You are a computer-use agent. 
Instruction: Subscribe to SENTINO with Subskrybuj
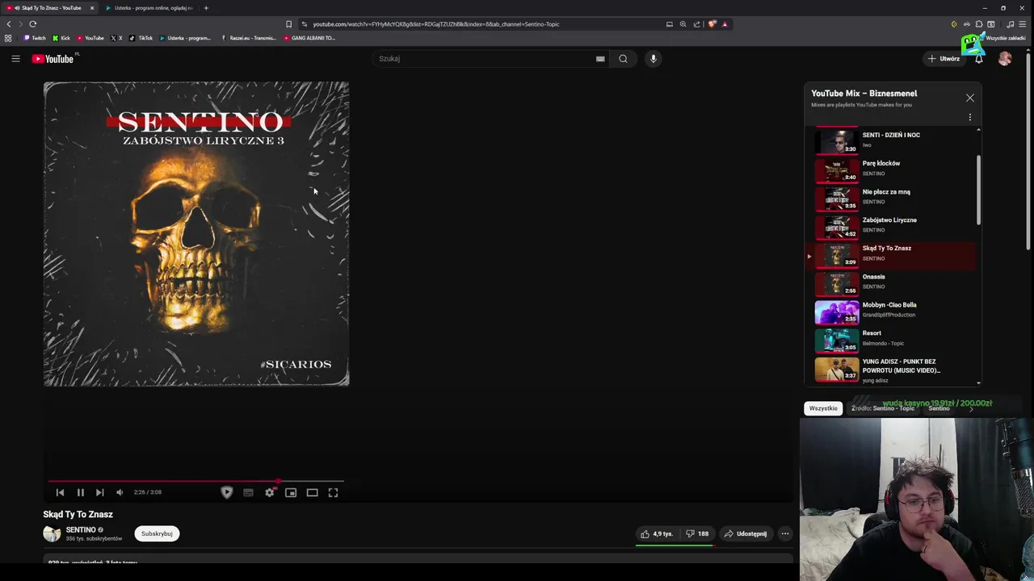[x=157, y=533]
